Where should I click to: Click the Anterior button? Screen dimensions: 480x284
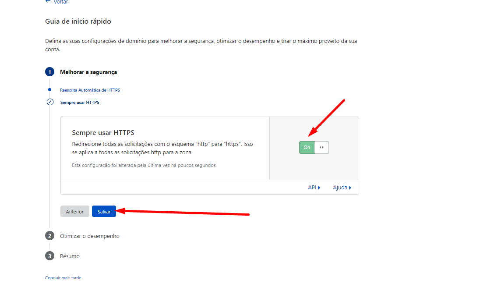click(74, 211)
